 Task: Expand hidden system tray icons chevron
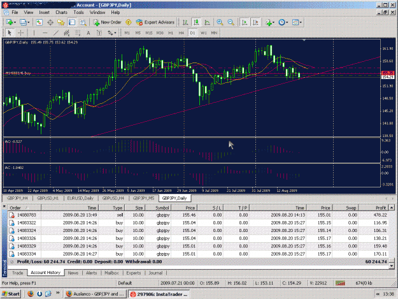pos(378,294)
